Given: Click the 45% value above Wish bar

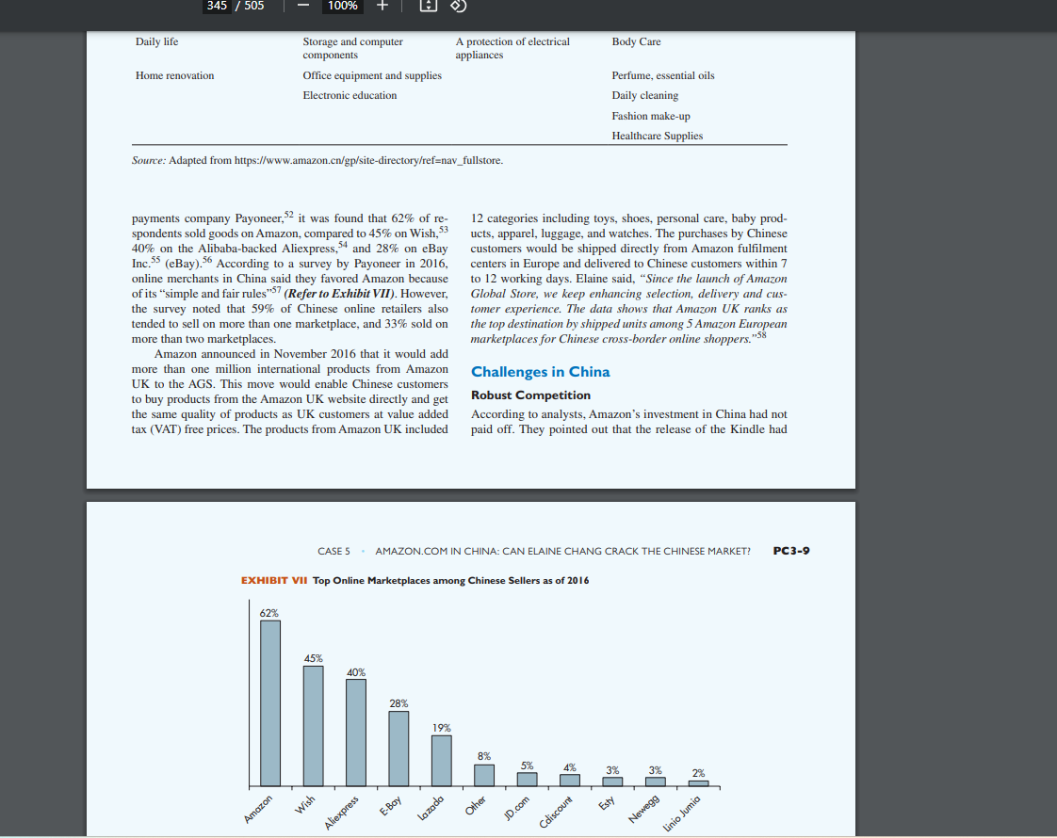Looking at the screenshot, I should pos(313,658).
